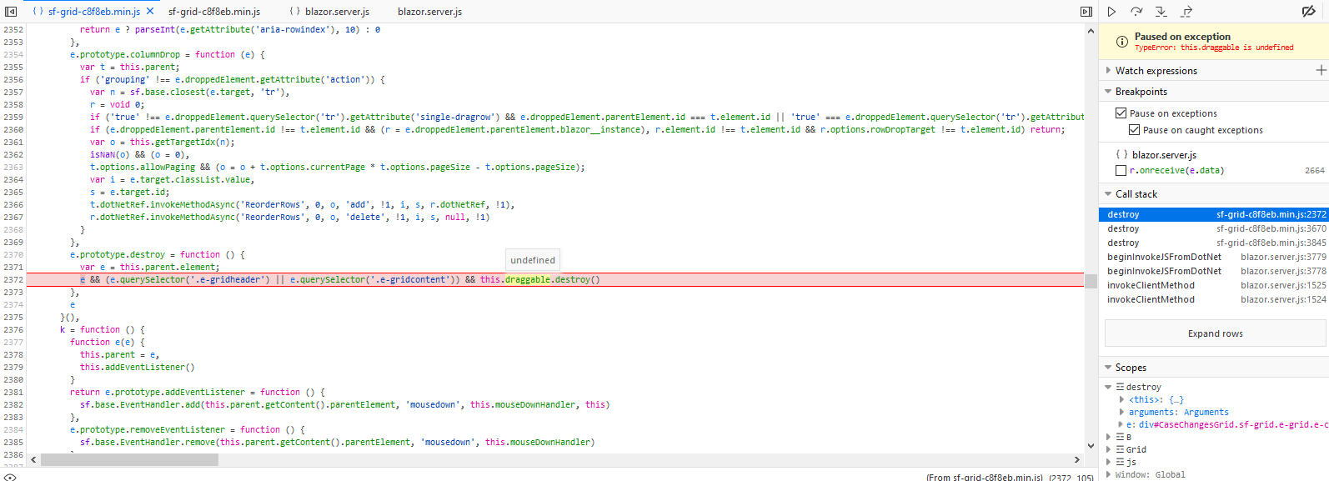Expand the Watch expressions section
Image resolution: width=1329 pixels, height=481 pixels.
pos(1109,71)
